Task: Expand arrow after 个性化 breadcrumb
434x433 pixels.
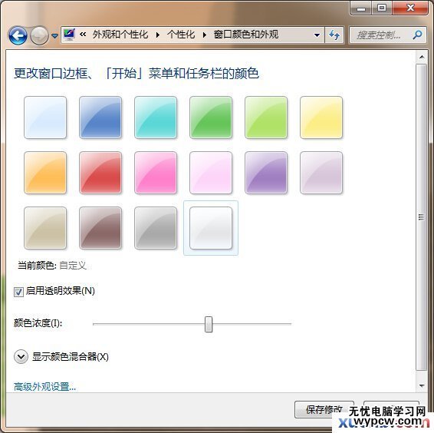Action: click(204, 35)
